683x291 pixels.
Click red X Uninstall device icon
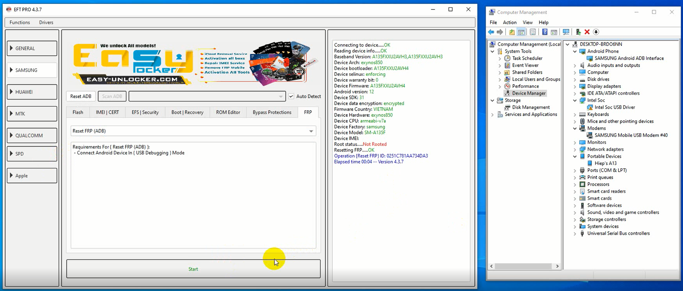click(587, 32)
